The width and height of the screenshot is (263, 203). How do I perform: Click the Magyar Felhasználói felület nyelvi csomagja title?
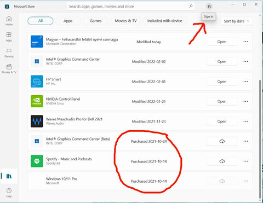(82, 39)
